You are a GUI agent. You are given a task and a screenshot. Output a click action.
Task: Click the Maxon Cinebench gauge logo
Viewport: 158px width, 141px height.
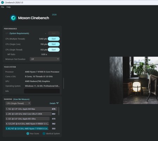[x=13, y=18]
